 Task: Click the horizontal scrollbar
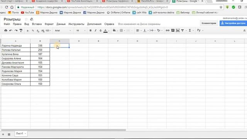(x=63, y=130)
